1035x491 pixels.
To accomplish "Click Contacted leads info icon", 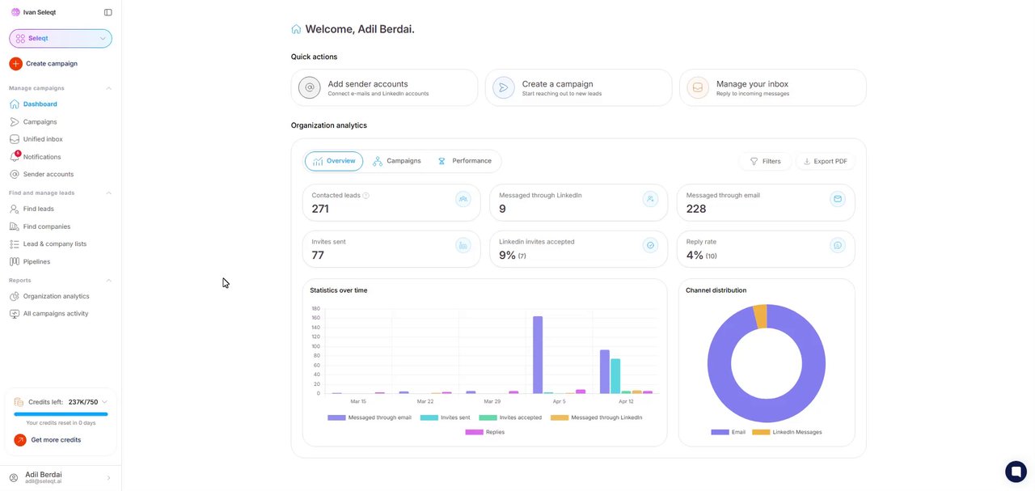I will point(366,196).
